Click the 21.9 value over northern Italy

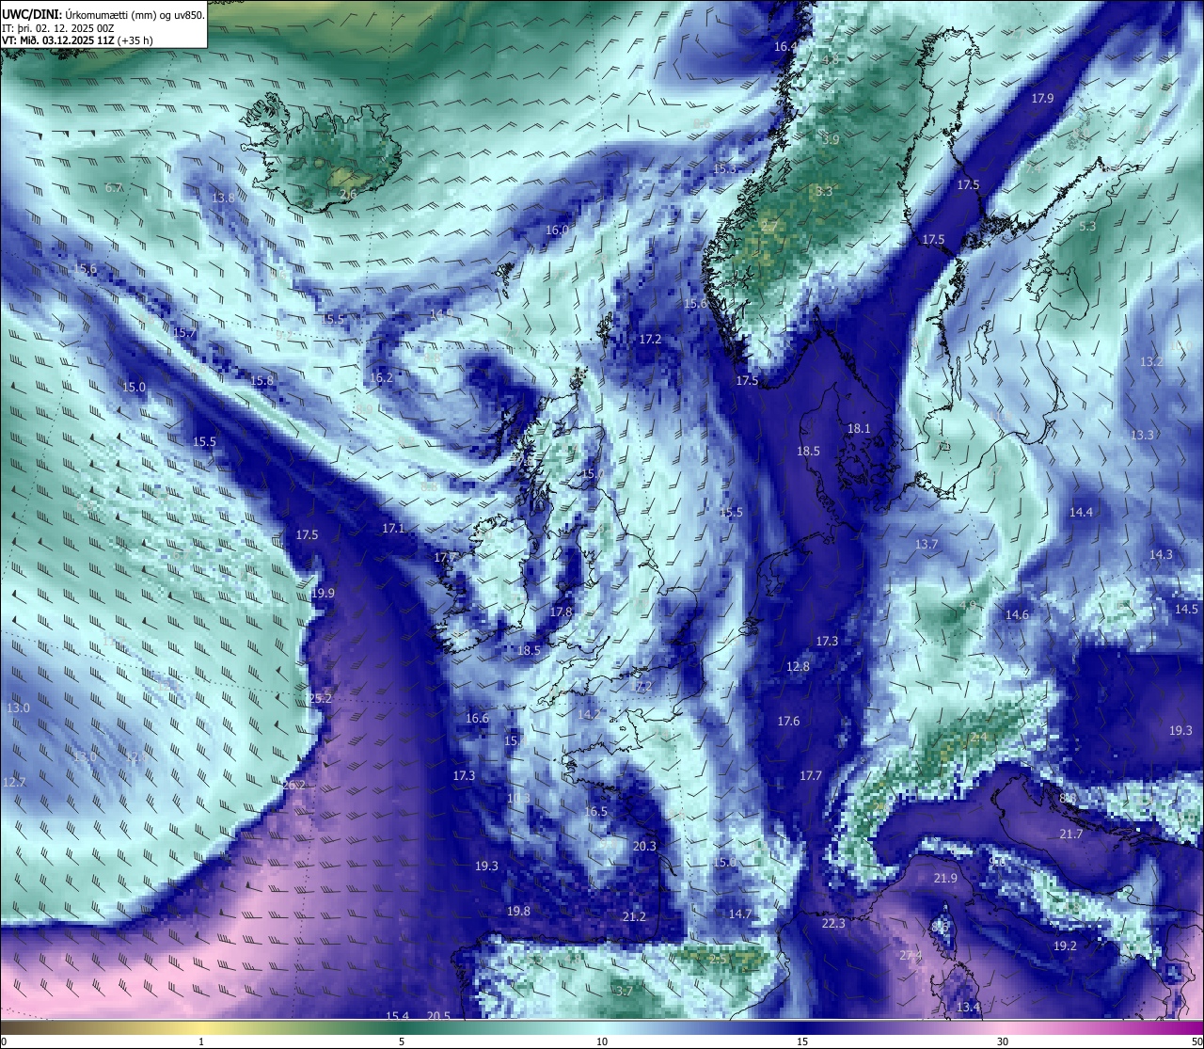point(945,878)
